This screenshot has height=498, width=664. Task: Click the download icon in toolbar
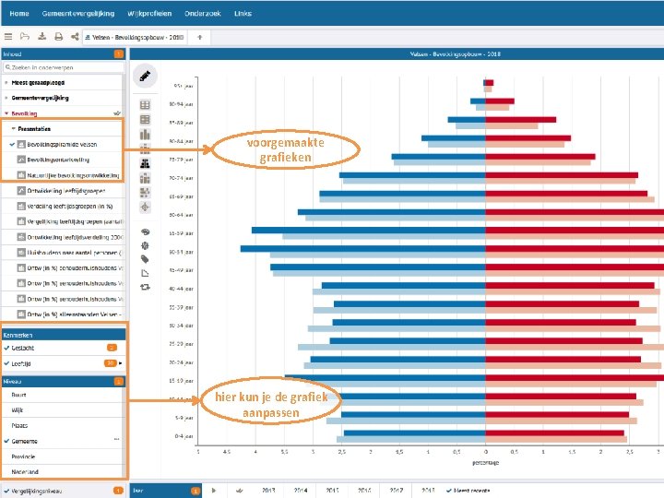[x=41, y=36]
